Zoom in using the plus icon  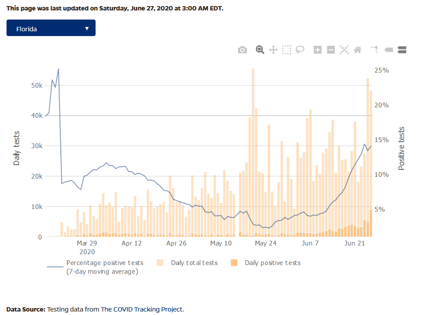pos(318,50)
